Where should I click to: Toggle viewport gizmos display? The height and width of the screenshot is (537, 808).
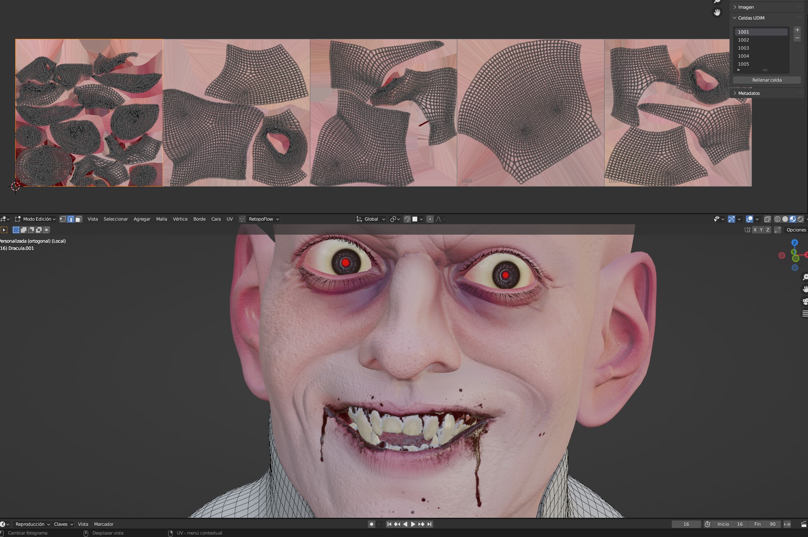tap(732, 219)
